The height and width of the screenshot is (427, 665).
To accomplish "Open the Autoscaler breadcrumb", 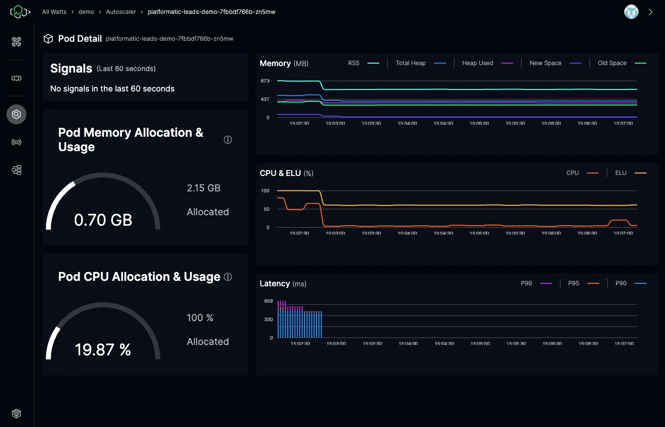I will click(121, 12).
